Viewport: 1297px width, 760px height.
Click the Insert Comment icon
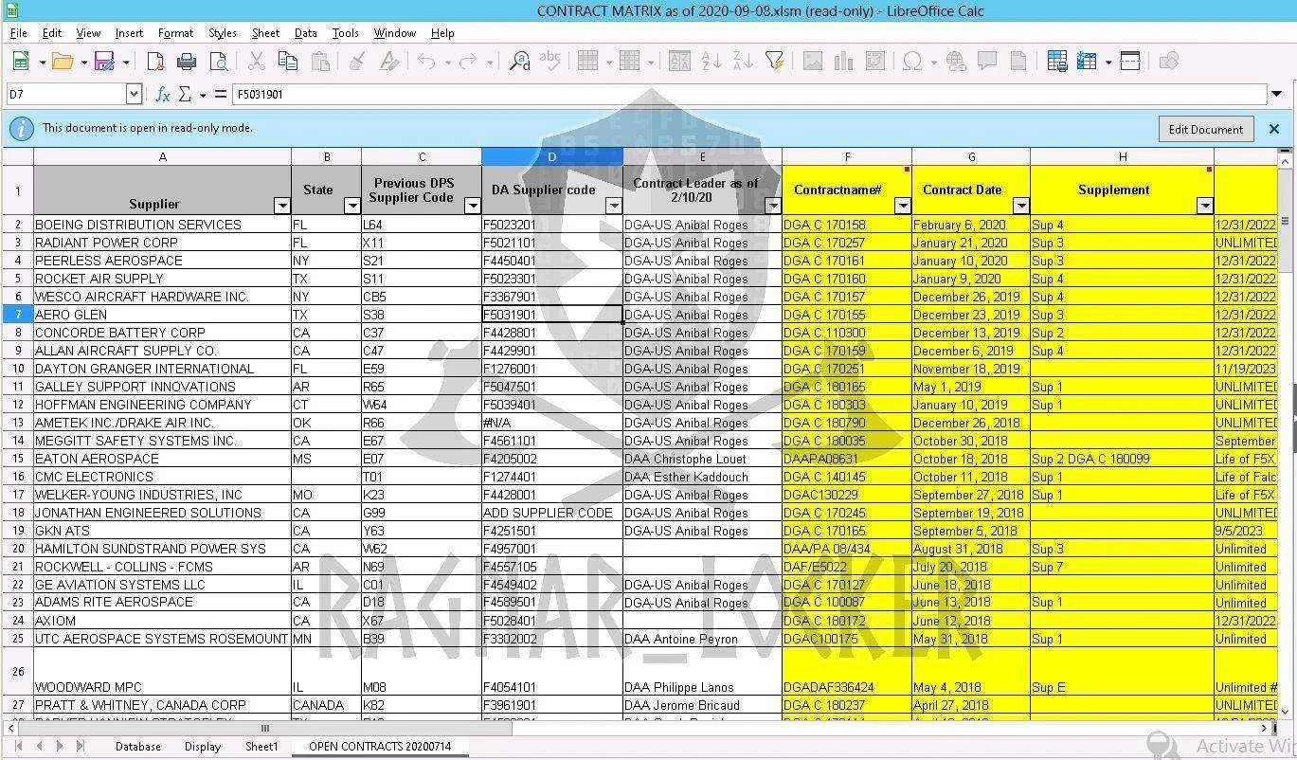coord(987,62)
